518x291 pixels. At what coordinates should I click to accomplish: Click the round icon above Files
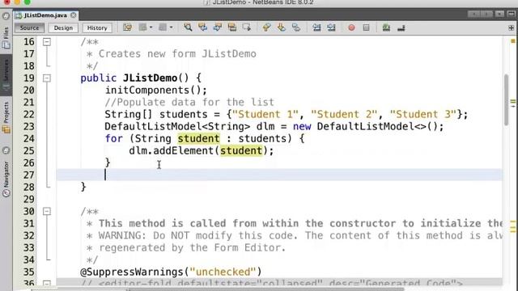pos(6,16)
